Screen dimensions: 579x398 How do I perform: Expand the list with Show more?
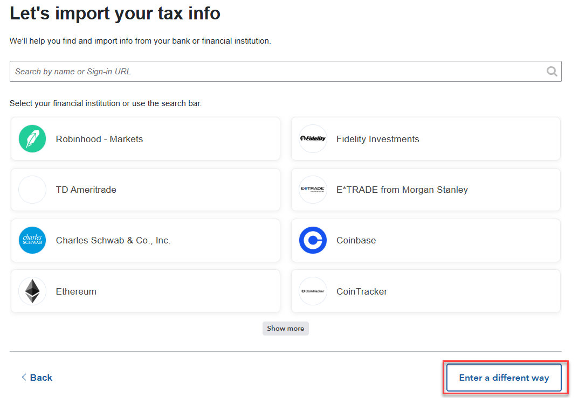point(285,329)
